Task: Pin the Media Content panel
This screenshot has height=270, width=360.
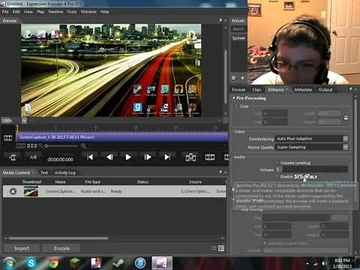Action: tap(220, 172)
